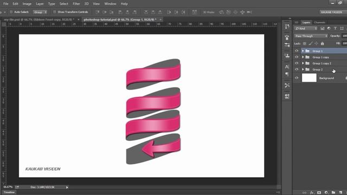Open the Window menu

click(x=110, y=4)
